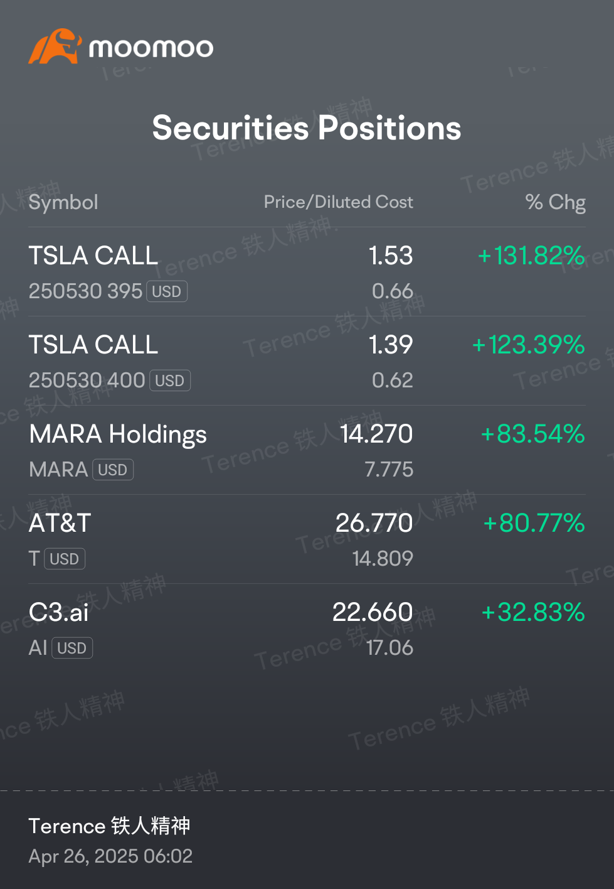The height and width of the screenshot is (889, 614).
Task: Click the moomoo bull logo icon
Action: [55, 46]
